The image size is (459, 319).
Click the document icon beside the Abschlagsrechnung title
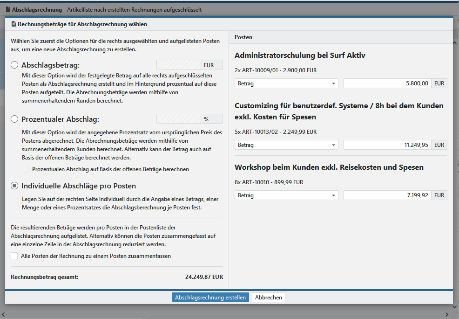(8, 10)
